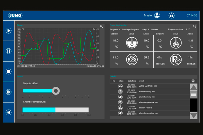Skip forward to the next step
The height and width of the screenshot is (135, 203).
pyautogui.click(x=8, y=92)
